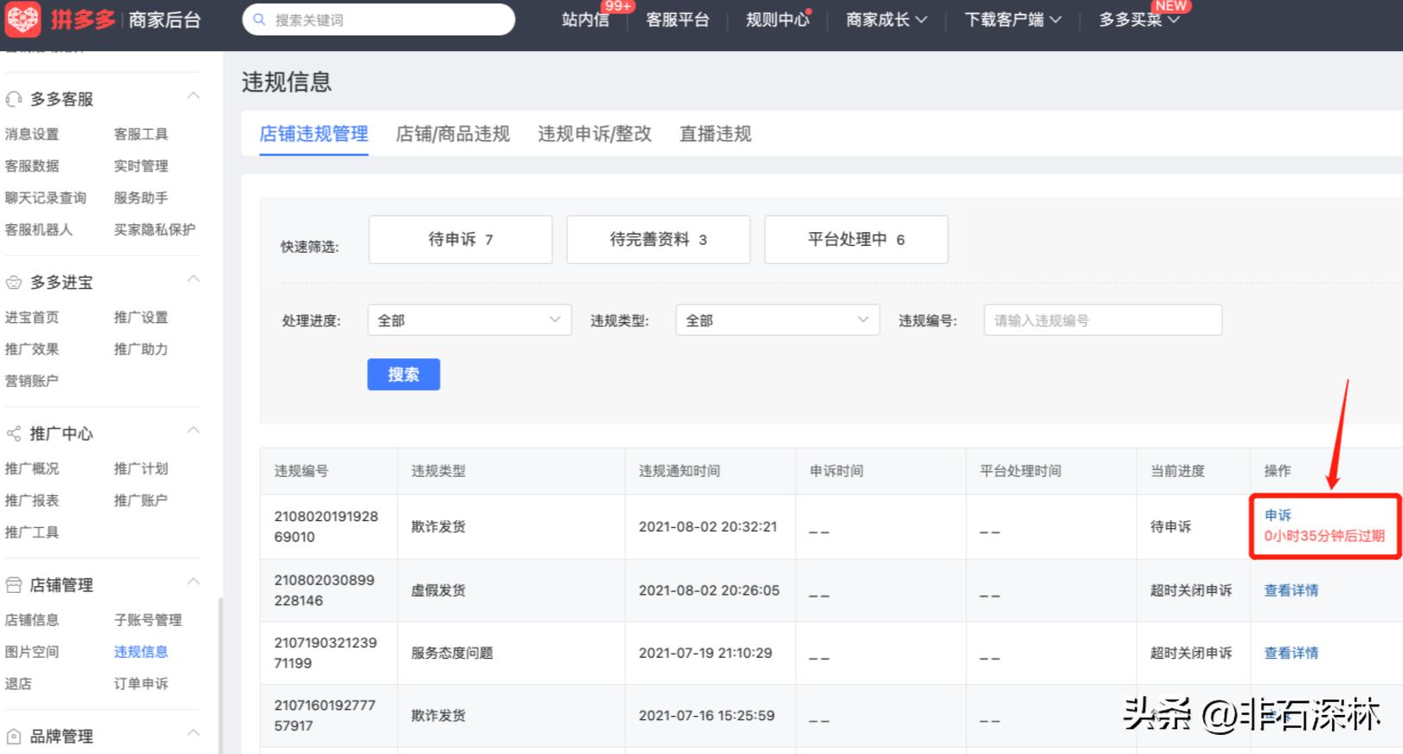The width and height of the screenshot is (1403, 754).
Task: Open 查看详情 for the 服务态度问题 row
Action: pyautogui.click(x=1291, y=653)
